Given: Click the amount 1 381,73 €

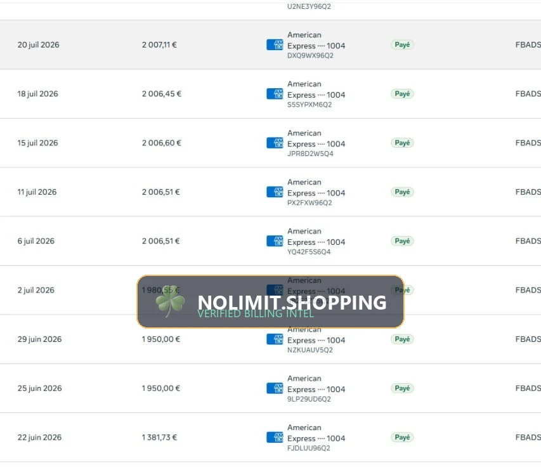Looking at the screenshot, I should point(159,437).
